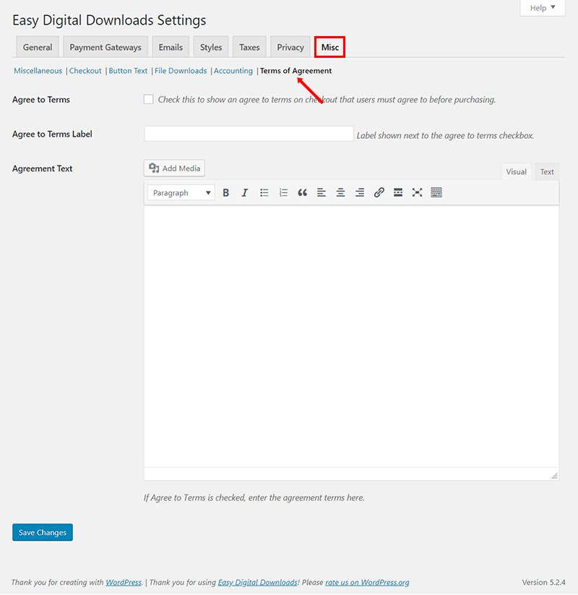Click inside the Agreement Text editor area
This screenshot has width=578, height=595.
[x=351, y=336]
